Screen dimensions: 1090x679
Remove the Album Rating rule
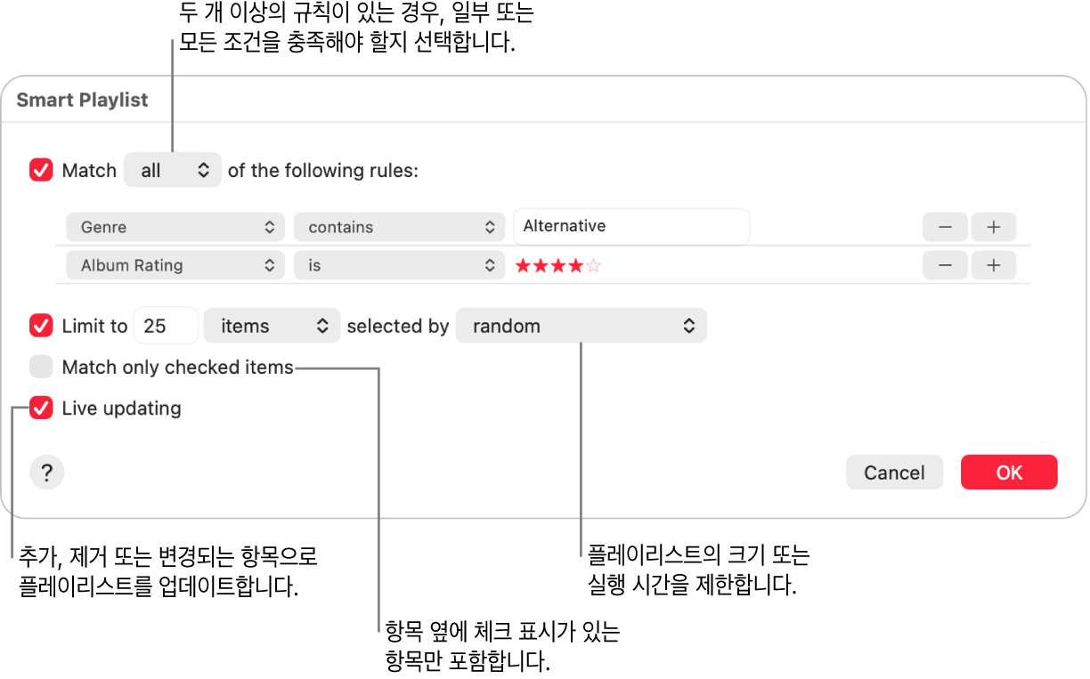tap(945, 265)
